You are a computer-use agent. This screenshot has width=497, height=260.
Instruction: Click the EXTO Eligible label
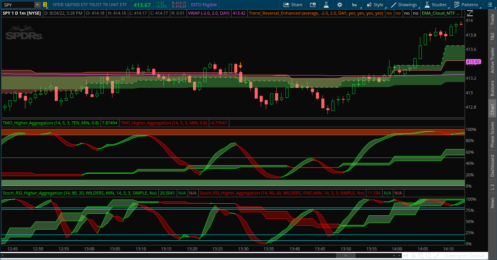pyautogui.click(x=204, y=5)
